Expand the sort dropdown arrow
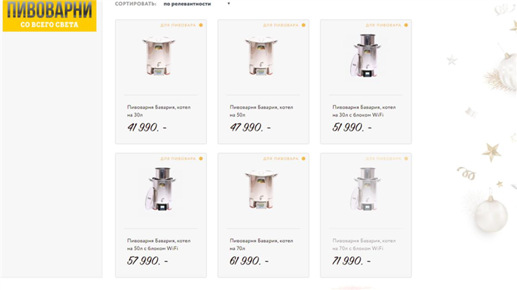The width and height of the screenshot is (517, 290). pyautogui.click(x=228, y=4)
